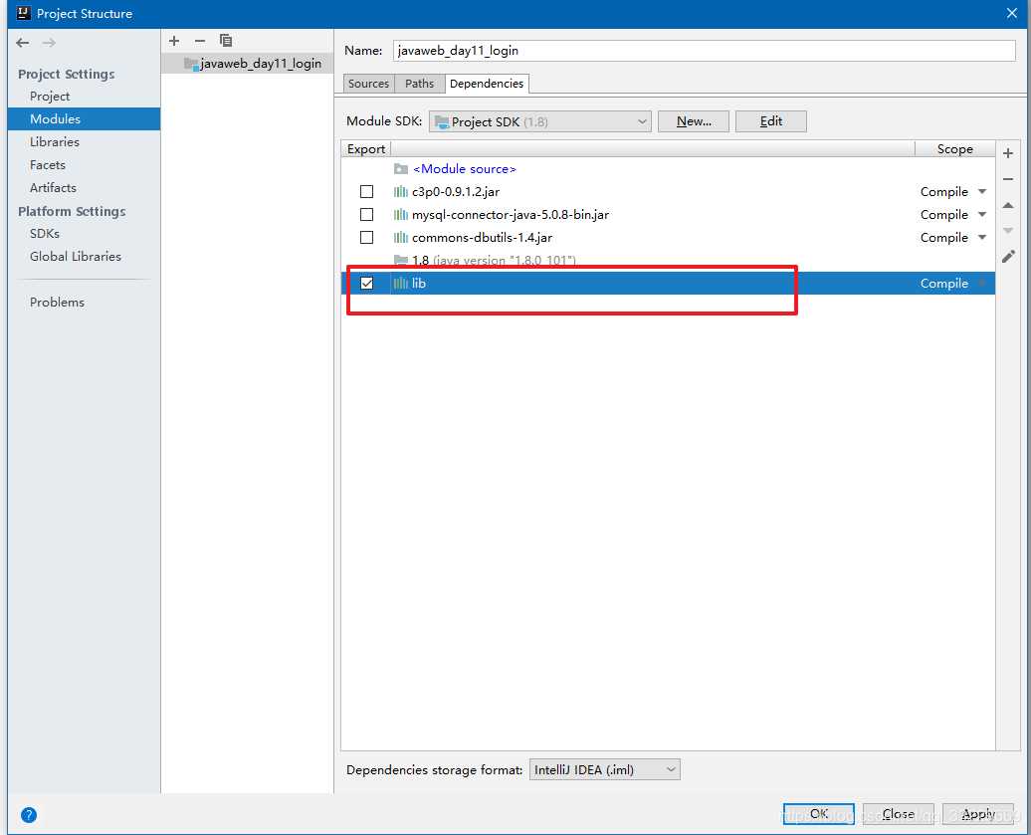
Task: Check export box for c3p0-0.9.1.2.jar
Action: [x=367, y=192]
